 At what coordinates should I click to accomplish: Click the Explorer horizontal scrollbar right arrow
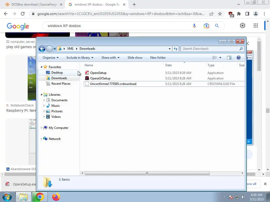pyautogui.click(x=243, y=173)
